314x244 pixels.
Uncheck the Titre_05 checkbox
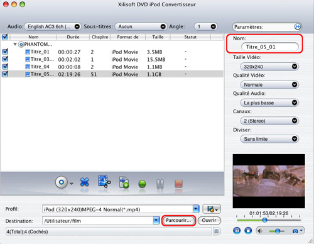click(x=5, y=74)
